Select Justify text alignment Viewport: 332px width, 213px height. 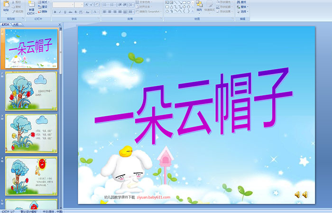(x=120, y=12)
